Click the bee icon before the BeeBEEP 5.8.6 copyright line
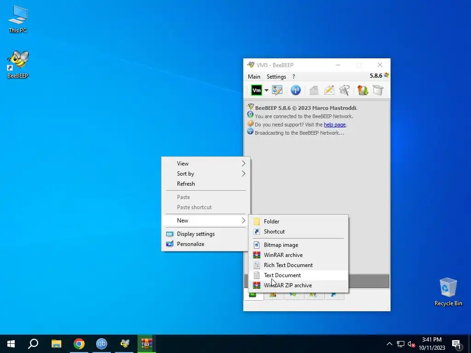The height and width of the screenshot is (353, 471). [x=251, y=106]
